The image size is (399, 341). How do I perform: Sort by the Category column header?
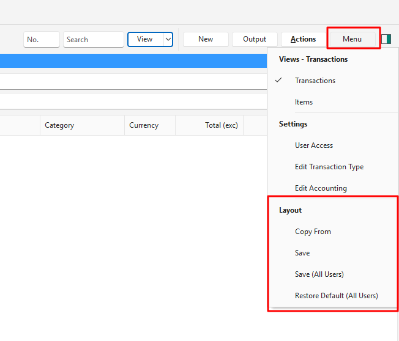[59, 125]
